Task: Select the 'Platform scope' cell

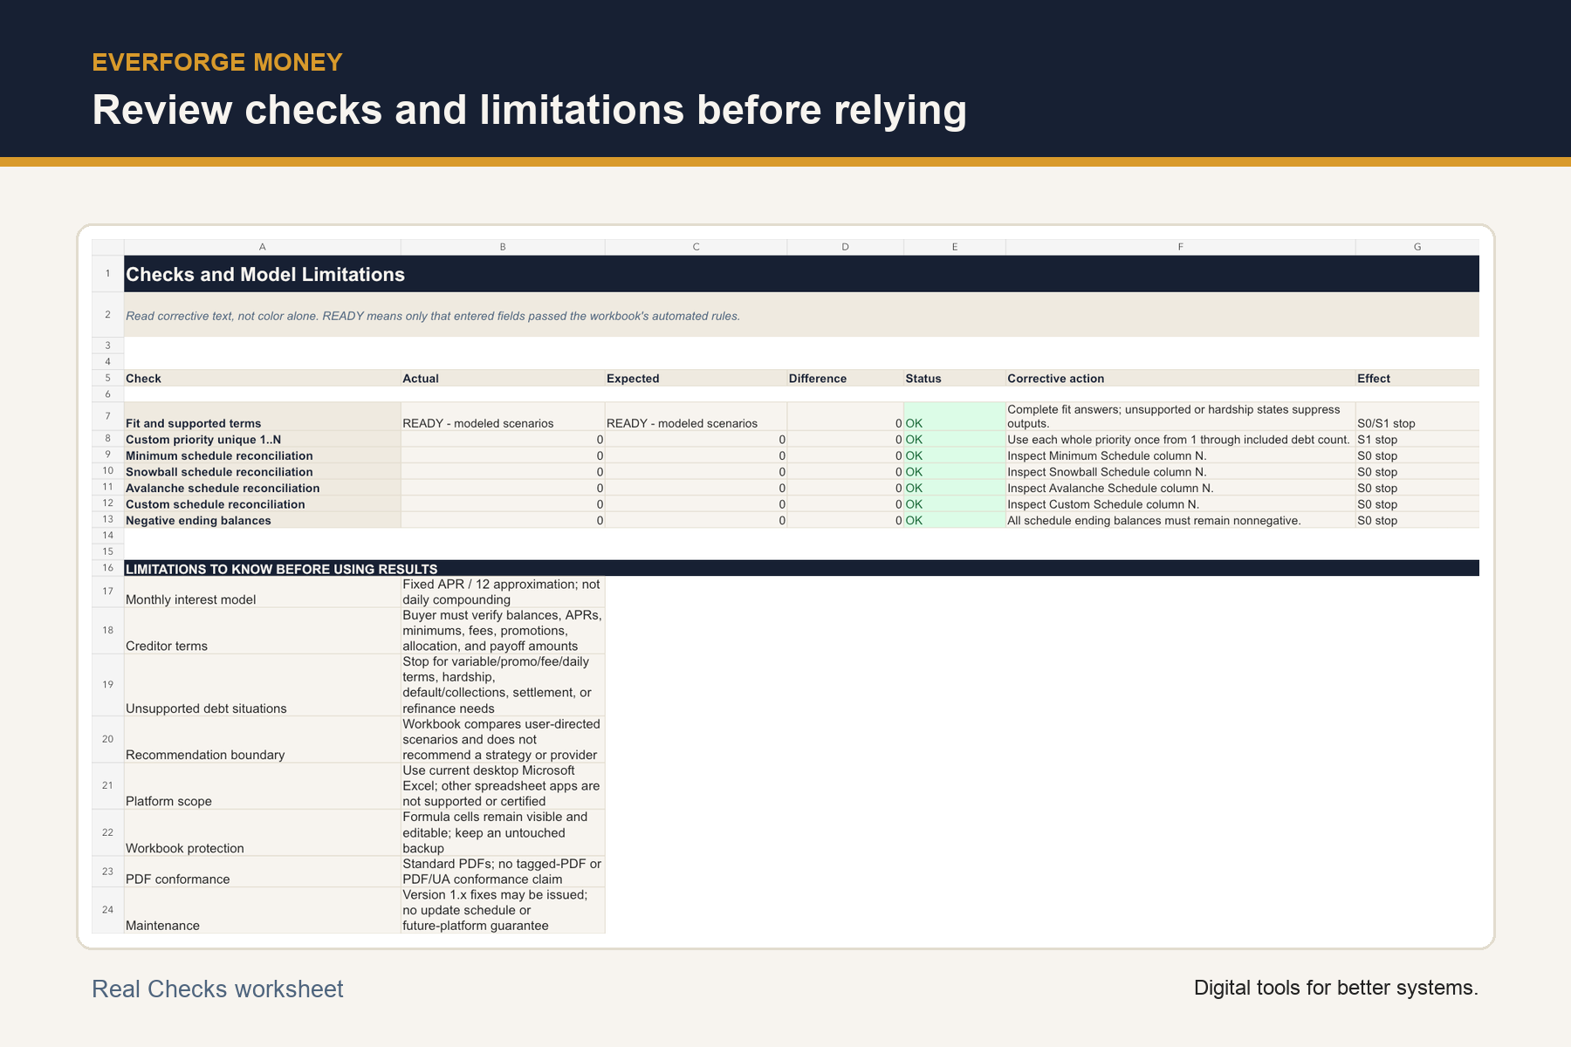Action: pos(262,785)
